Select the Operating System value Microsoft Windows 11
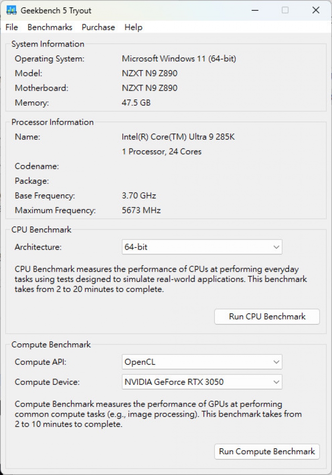The width and height of the screenshot is (332, 475). click(x=179, y=58)
